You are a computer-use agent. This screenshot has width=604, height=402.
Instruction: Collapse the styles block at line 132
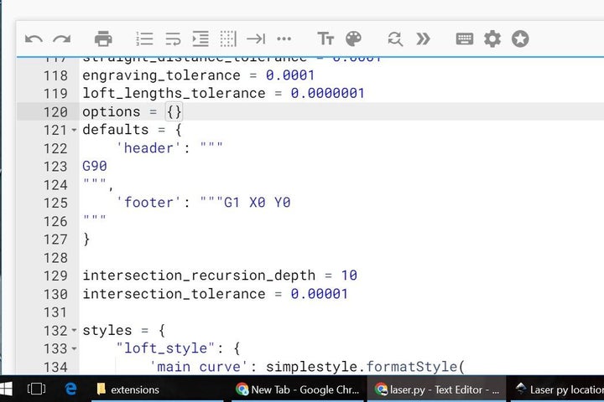[74, 331]
